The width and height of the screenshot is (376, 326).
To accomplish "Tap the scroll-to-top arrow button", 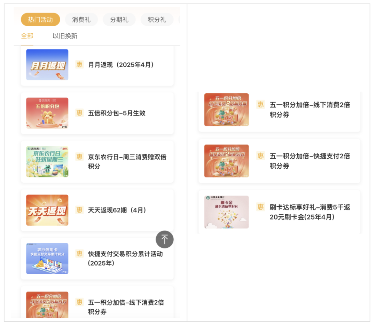I will coord(164,239).
